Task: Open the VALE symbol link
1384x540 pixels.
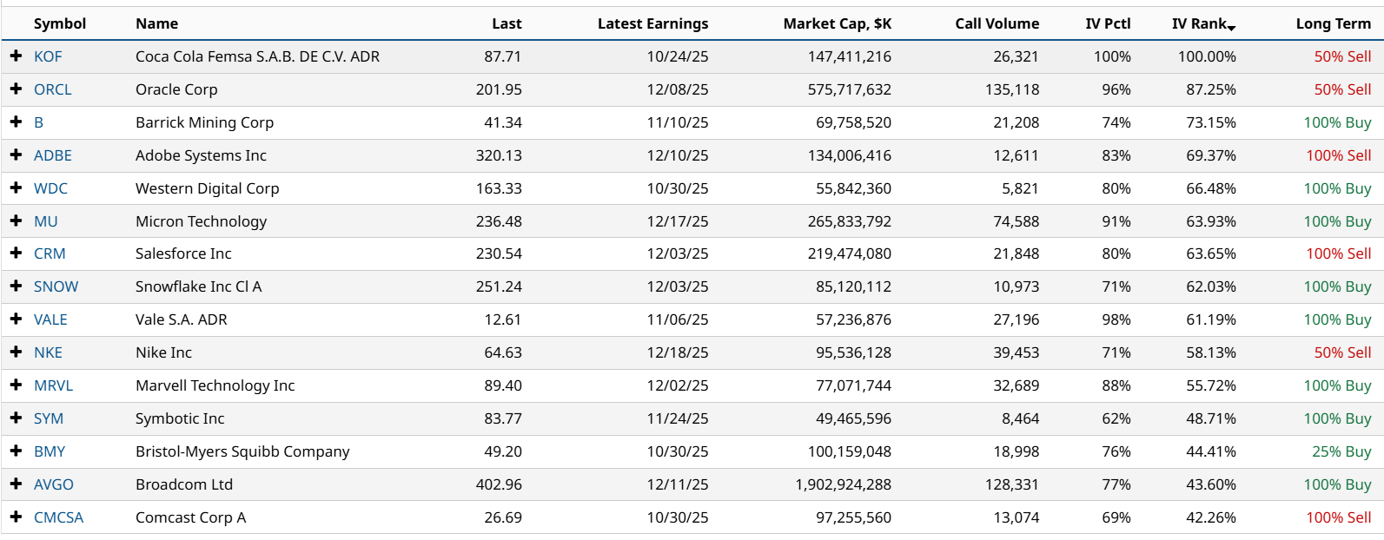Action: point(50,319)
